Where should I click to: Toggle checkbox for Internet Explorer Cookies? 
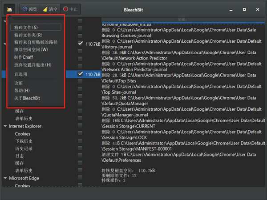tap(80, 133)
